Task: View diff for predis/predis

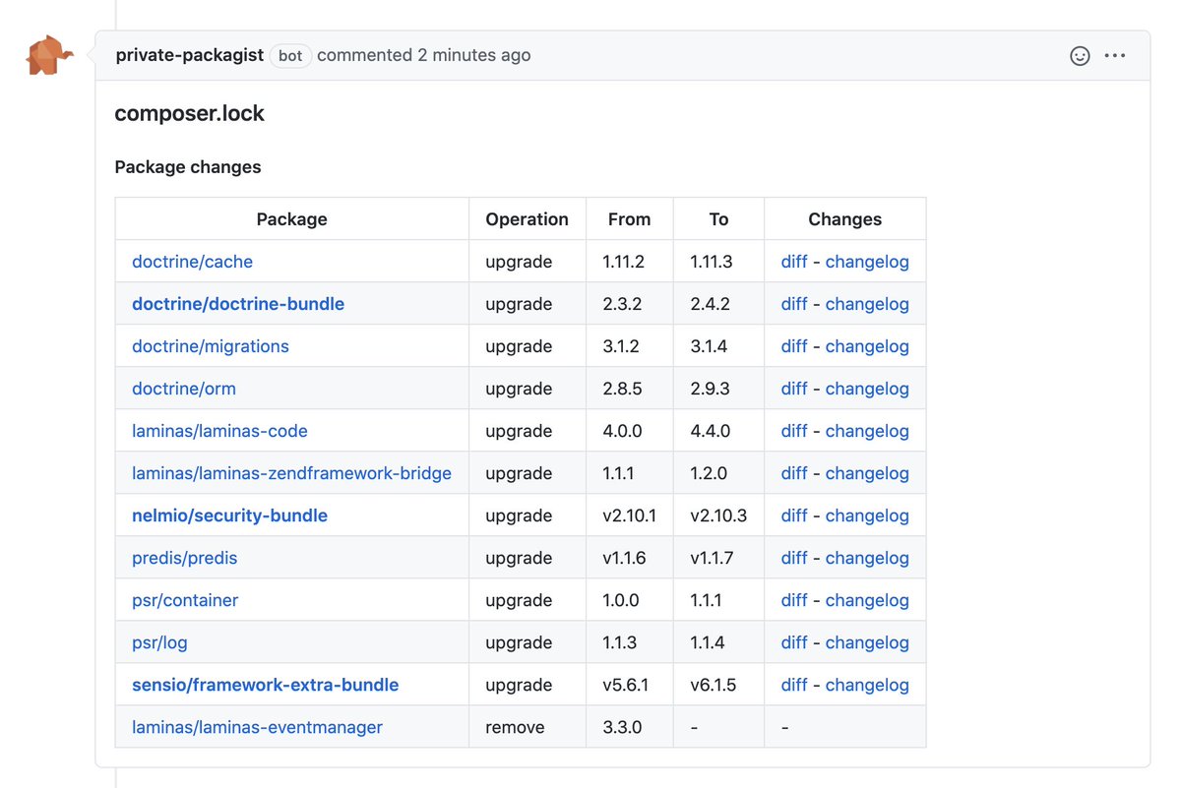Action: click(794, 558)
